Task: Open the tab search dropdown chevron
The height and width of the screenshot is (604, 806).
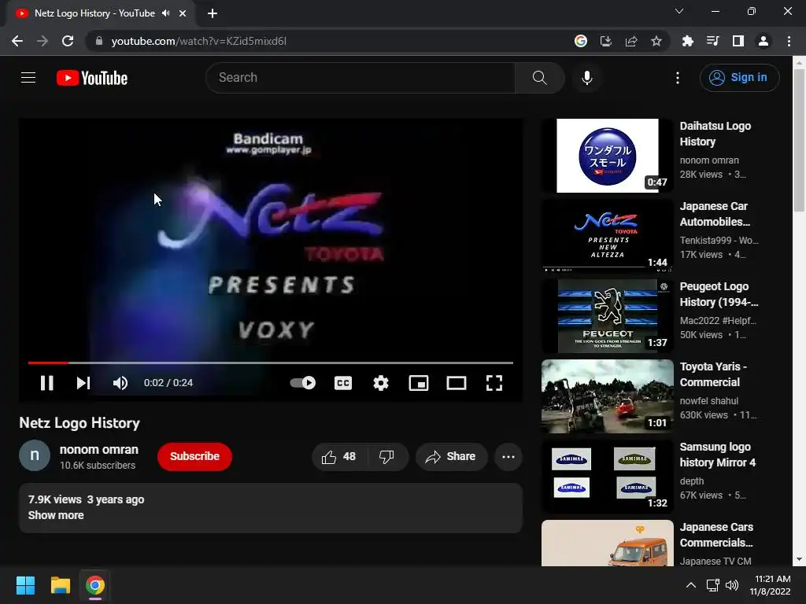Action: pyautogui.click(x=679, y=11)
